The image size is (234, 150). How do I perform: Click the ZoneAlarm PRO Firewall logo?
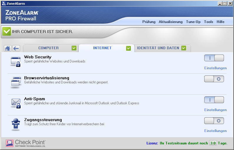click(x=22, y=15)
